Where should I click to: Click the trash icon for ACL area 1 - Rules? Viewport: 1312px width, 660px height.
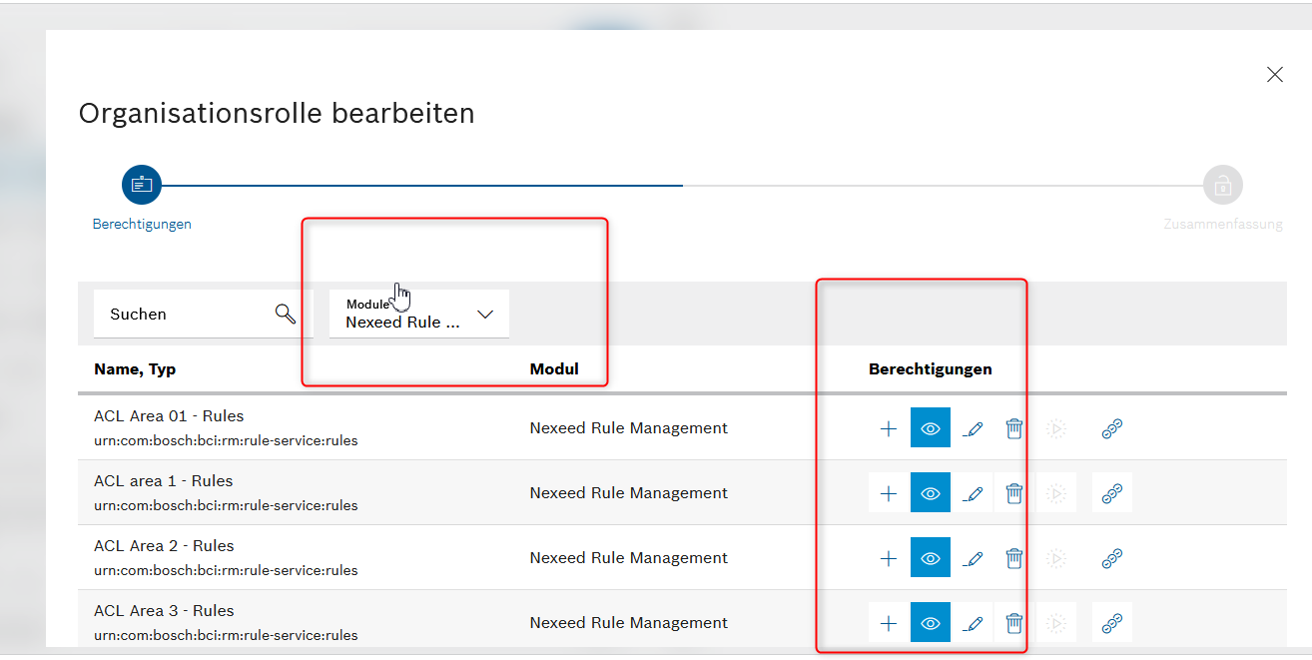[1013, 492]
